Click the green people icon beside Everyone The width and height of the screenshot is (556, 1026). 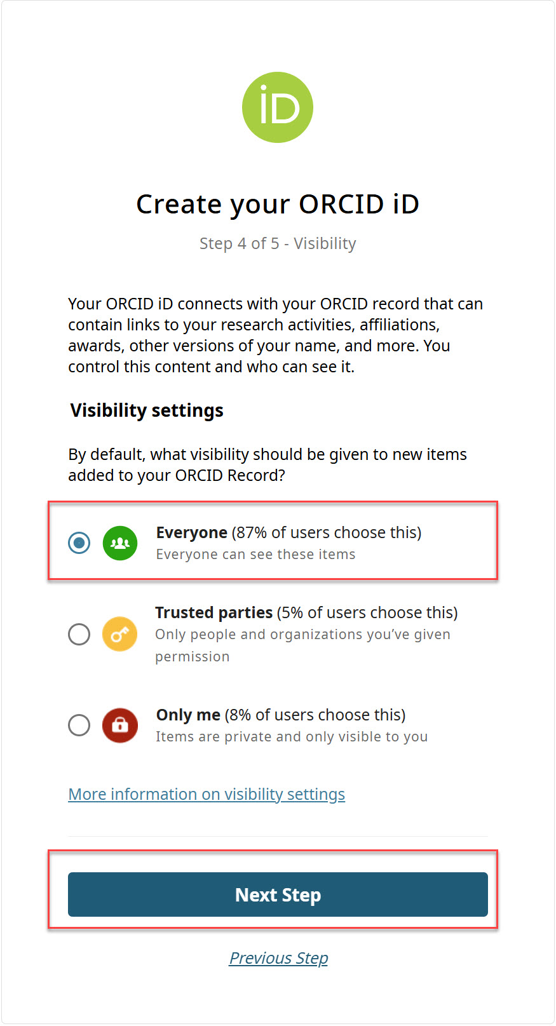click(119, 543)
